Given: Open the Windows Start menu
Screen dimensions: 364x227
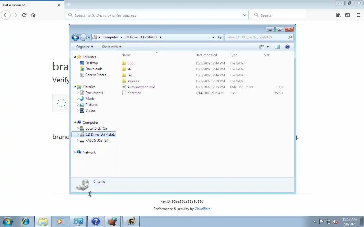Looking at the screenshot, I should click(x=8, y=221).
